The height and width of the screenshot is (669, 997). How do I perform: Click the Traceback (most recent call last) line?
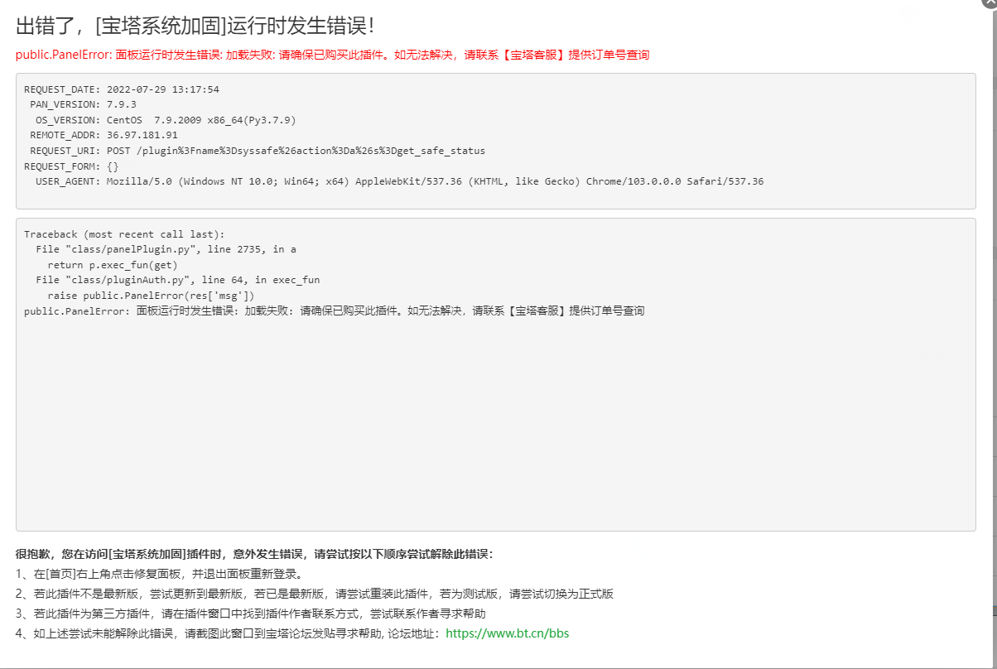(124, 234)
